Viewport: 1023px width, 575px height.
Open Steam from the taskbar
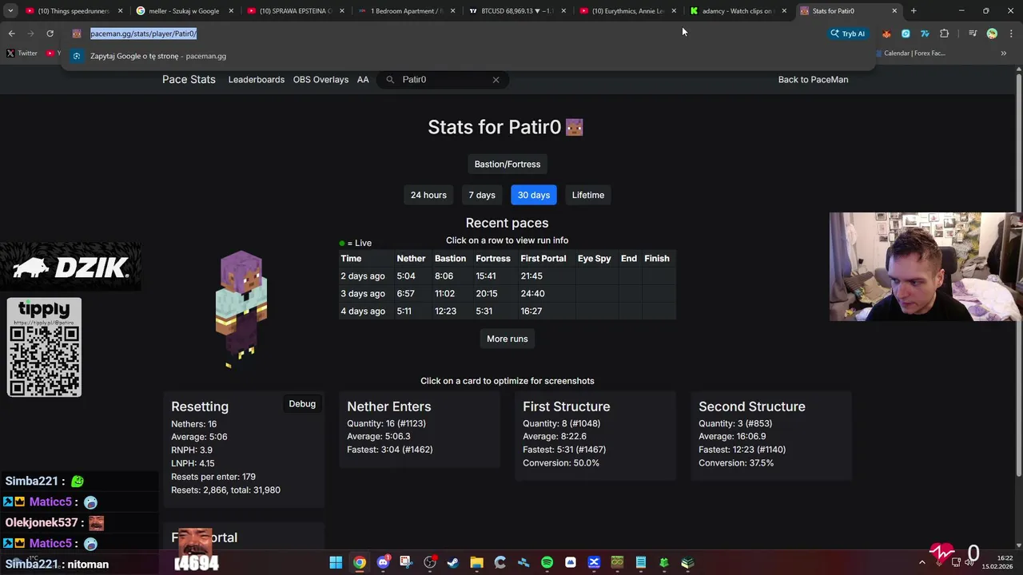click(453, 563)
